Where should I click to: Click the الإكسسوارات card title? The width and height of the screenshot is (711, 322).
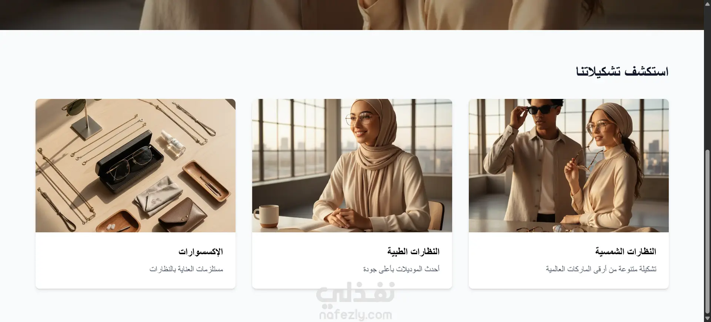[x=201, y=252]
